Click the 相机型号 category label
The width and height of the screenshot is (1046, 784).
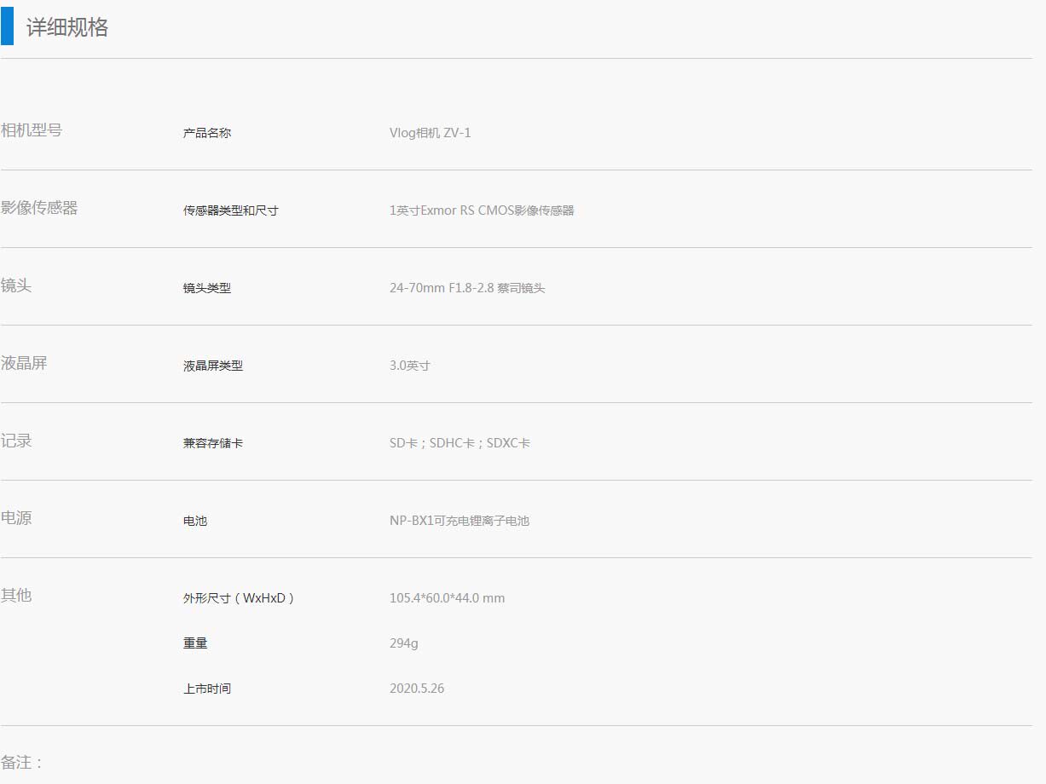32,130
